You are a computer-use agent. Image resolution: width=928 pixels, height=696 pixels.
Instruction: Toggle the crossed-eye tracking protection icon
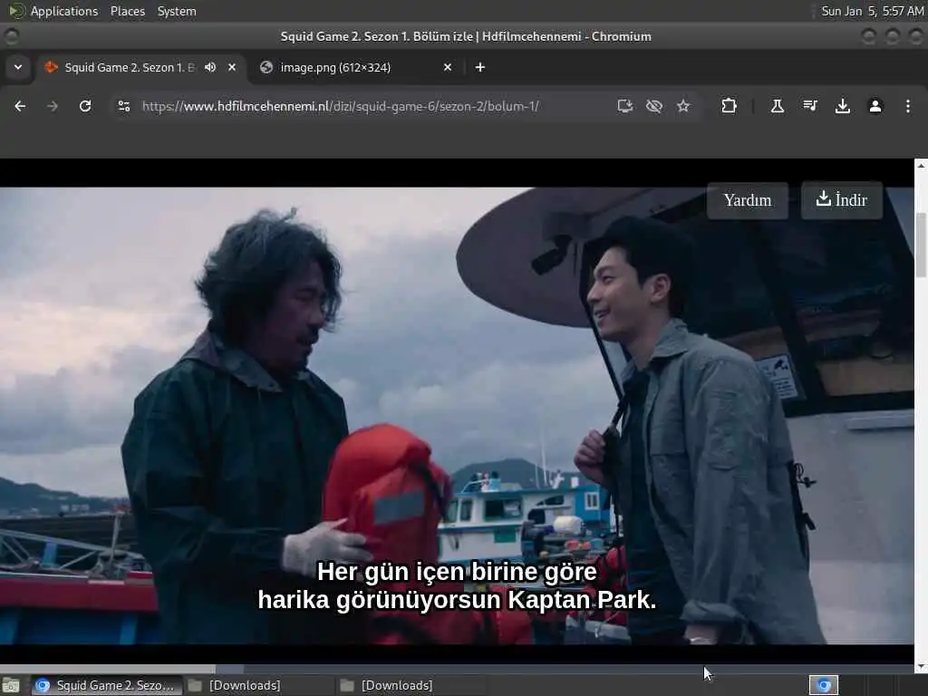pos(654,106)
